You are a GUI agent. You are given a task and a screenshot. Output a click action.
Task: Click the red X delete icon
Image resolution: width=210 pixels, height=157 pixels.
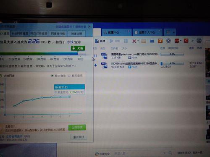click(x=134, y=41)
